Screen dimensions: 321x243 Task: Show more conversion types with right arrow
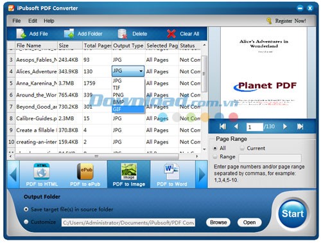pos(202,174)
